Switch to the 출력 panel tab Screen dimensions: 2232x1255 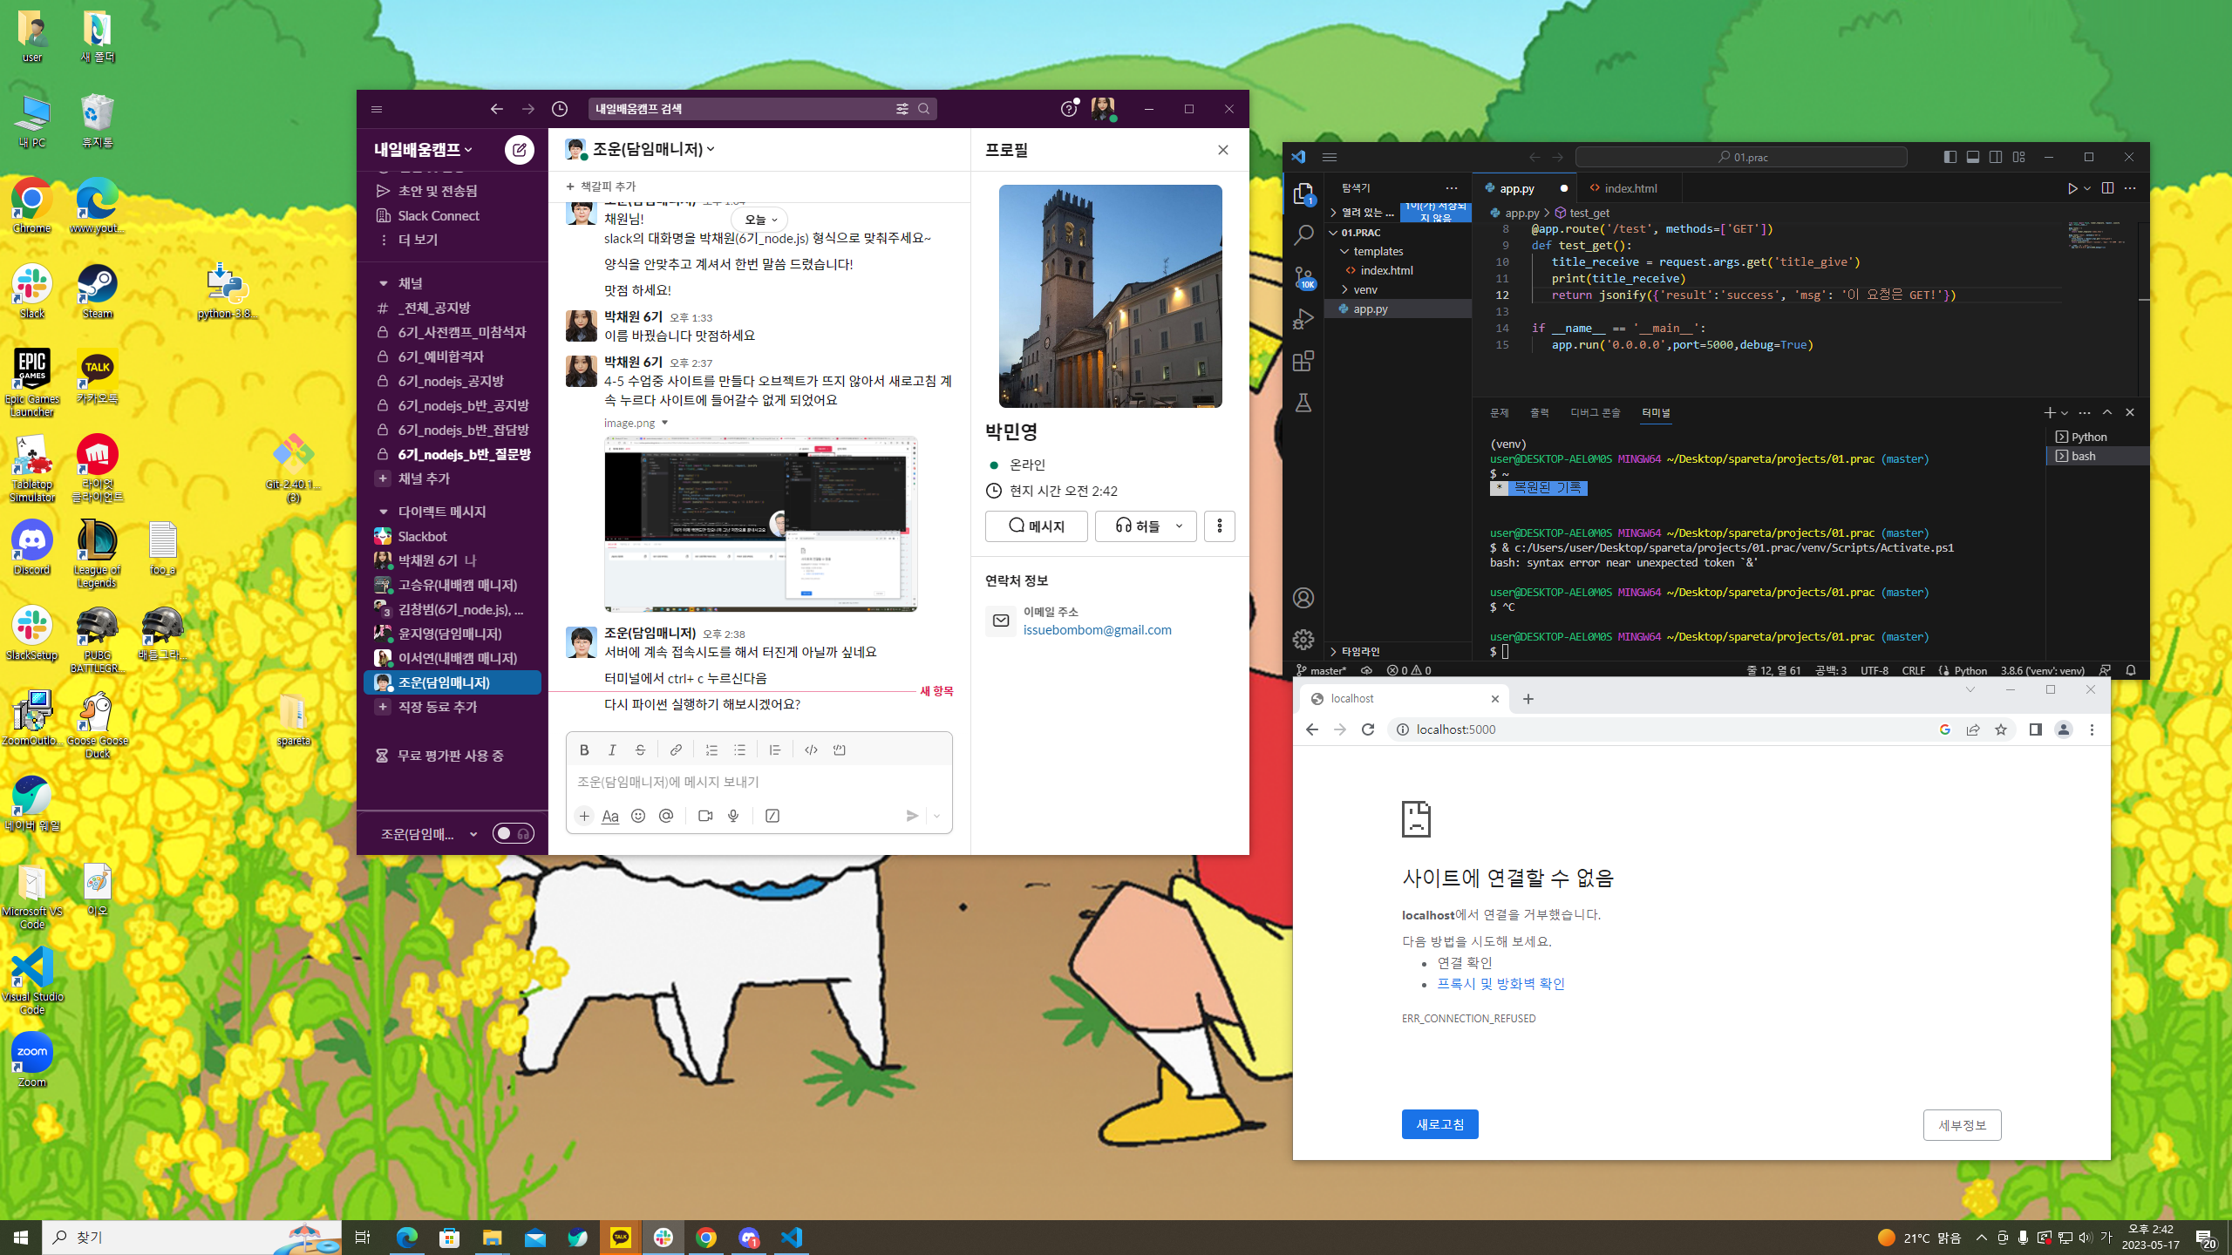(x=1539, y=412)
